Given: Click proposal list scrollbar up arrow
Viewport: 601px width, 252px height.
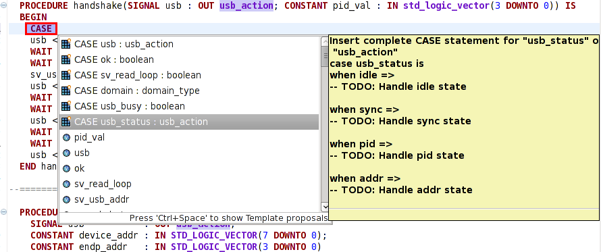Looking at the screenshot, I should [x=324, y=41].
